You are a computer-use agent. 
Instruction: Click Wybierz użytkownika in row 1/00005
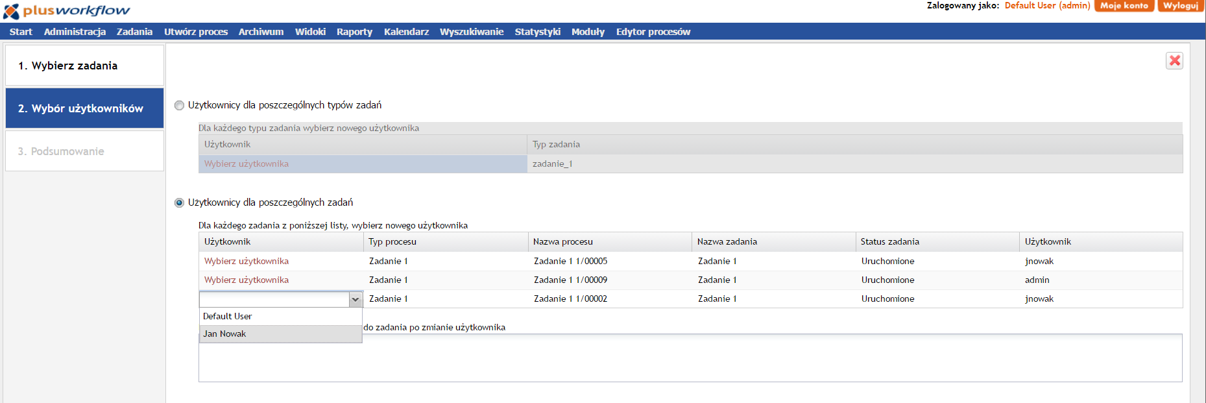tap(247, 262)
